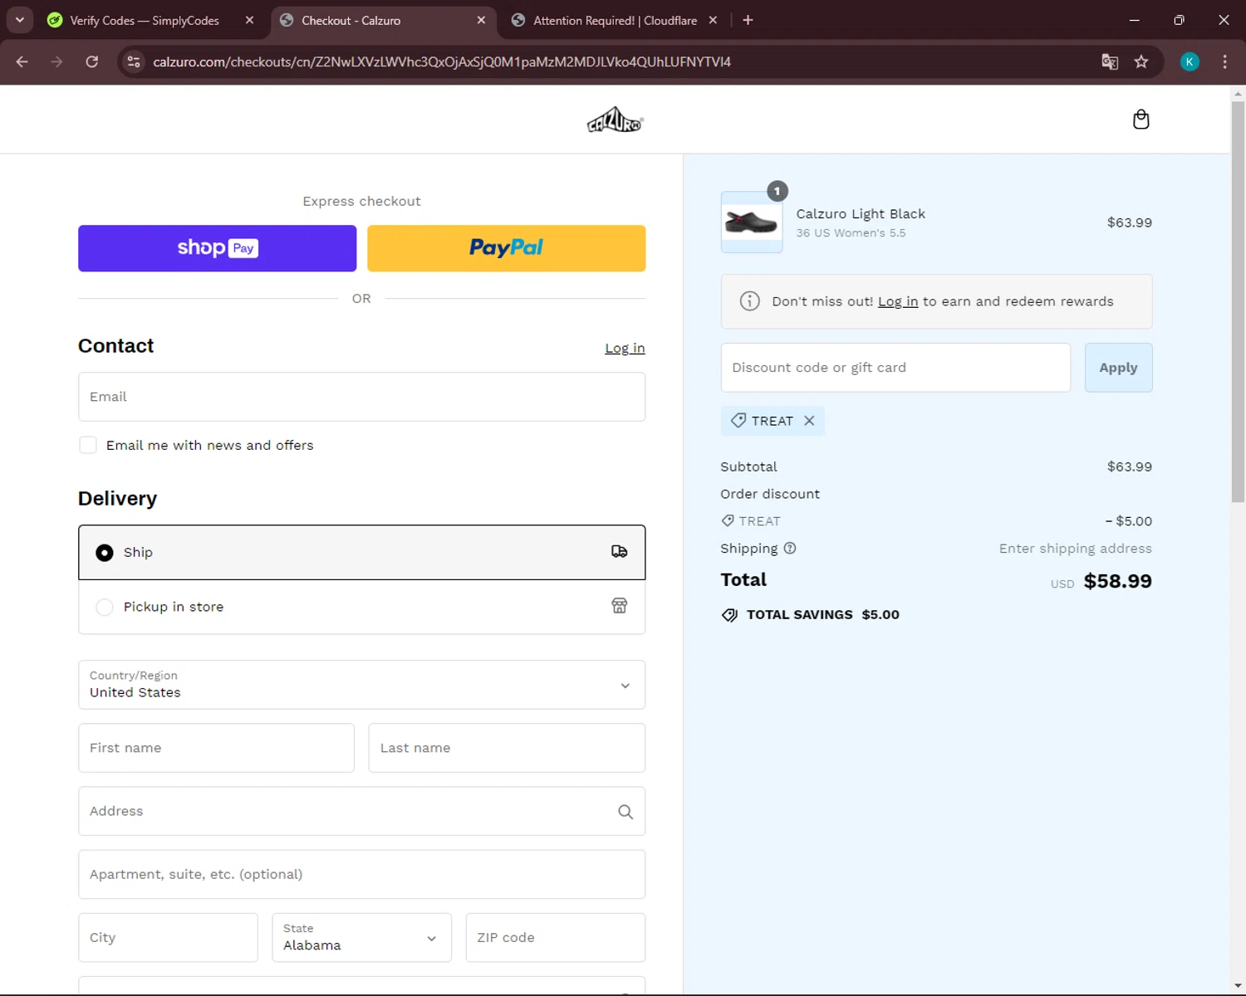
Task: Open site information icon in address bar
Action: point(133,61)
